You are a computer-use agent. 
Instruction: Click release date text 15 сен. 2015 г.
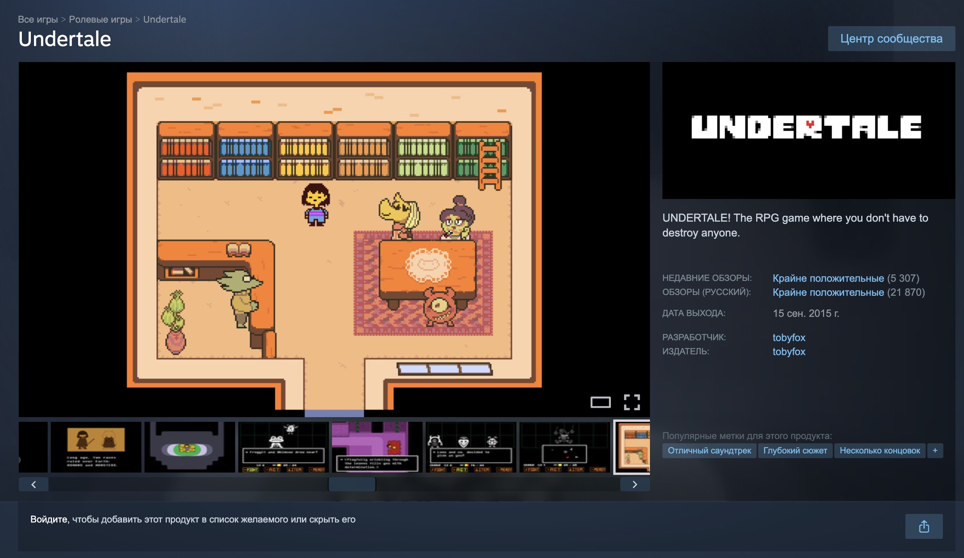pyautogui.click(x=806, y=313)
